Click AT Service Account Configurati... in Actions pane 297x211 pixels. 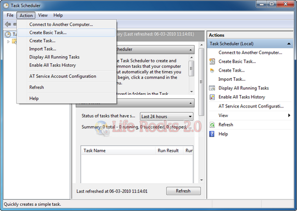click(251, 106)
